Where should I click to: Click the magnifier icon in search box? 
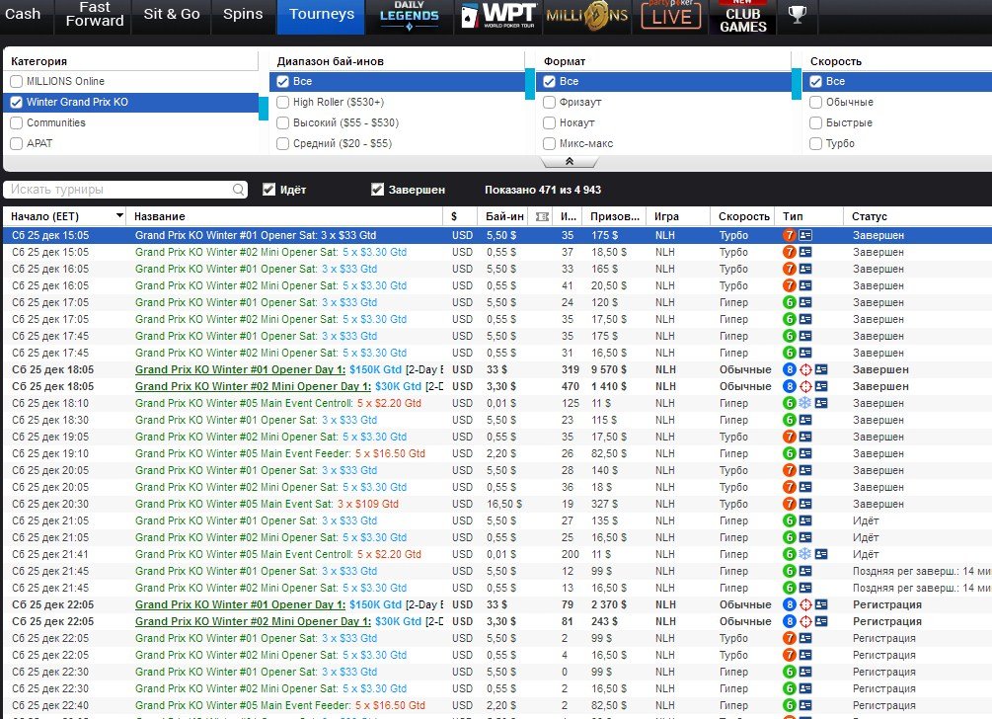tap(239, 190)
